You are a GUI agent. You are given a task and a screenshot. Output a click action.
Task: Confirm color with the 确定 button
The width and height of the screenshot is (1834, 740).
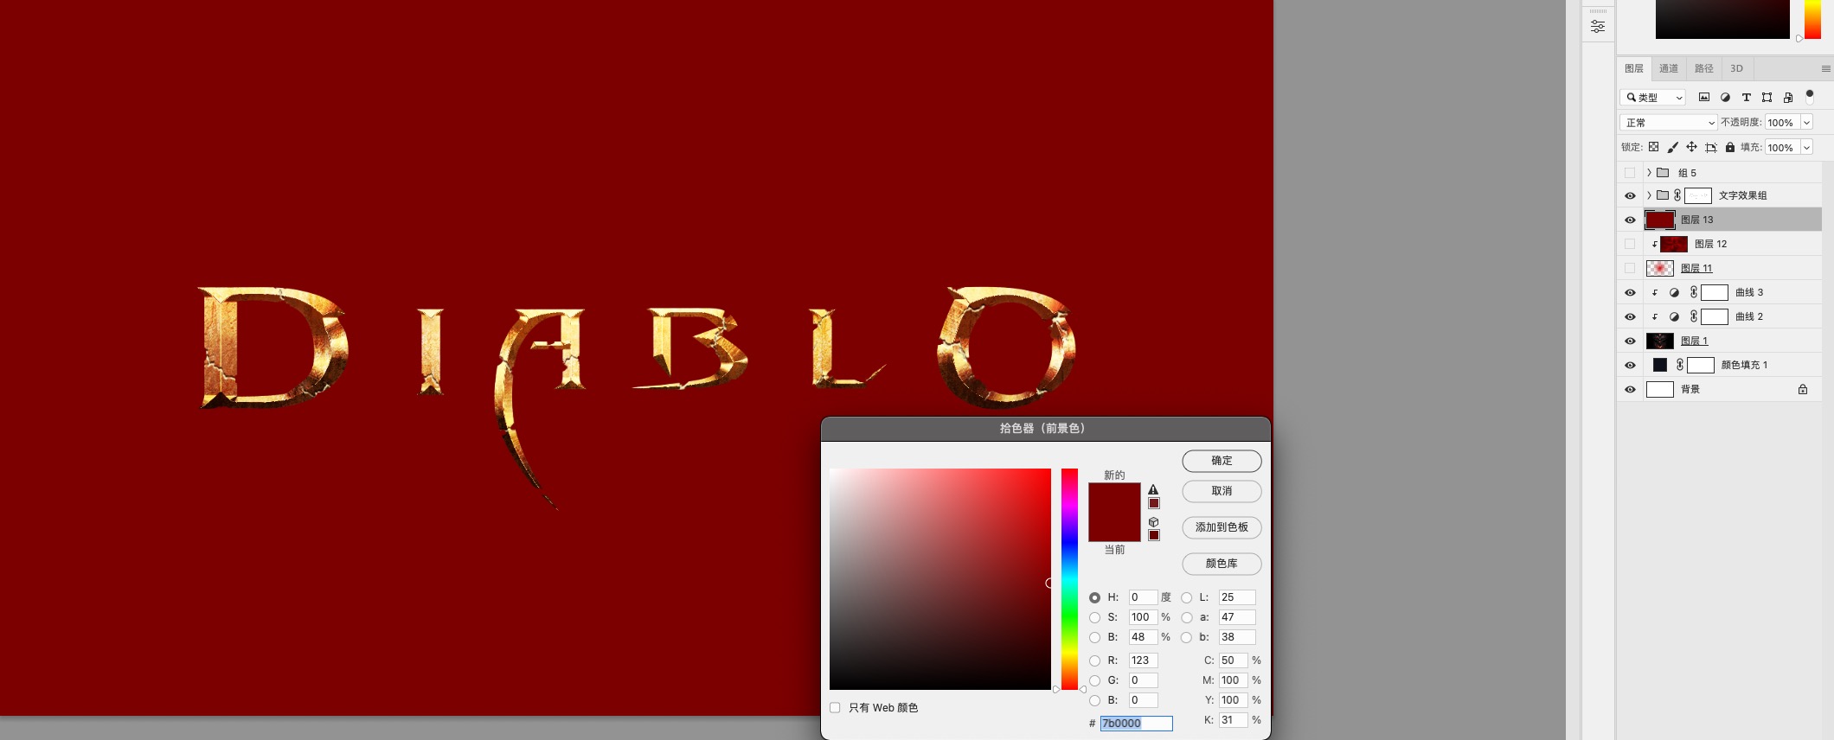(x=1222, y=461)
